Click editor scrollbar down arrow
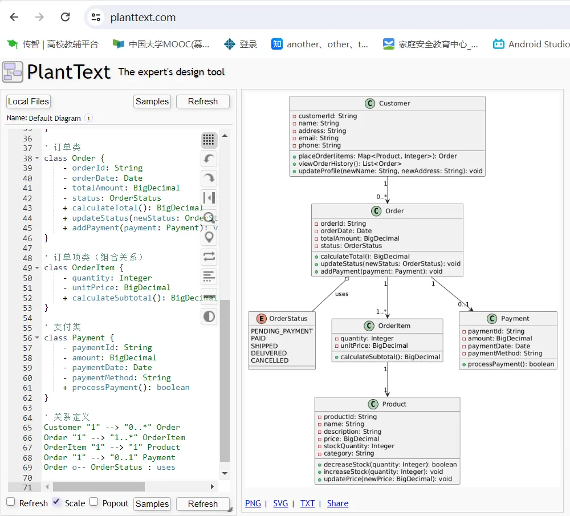 (x=225, y=473)
